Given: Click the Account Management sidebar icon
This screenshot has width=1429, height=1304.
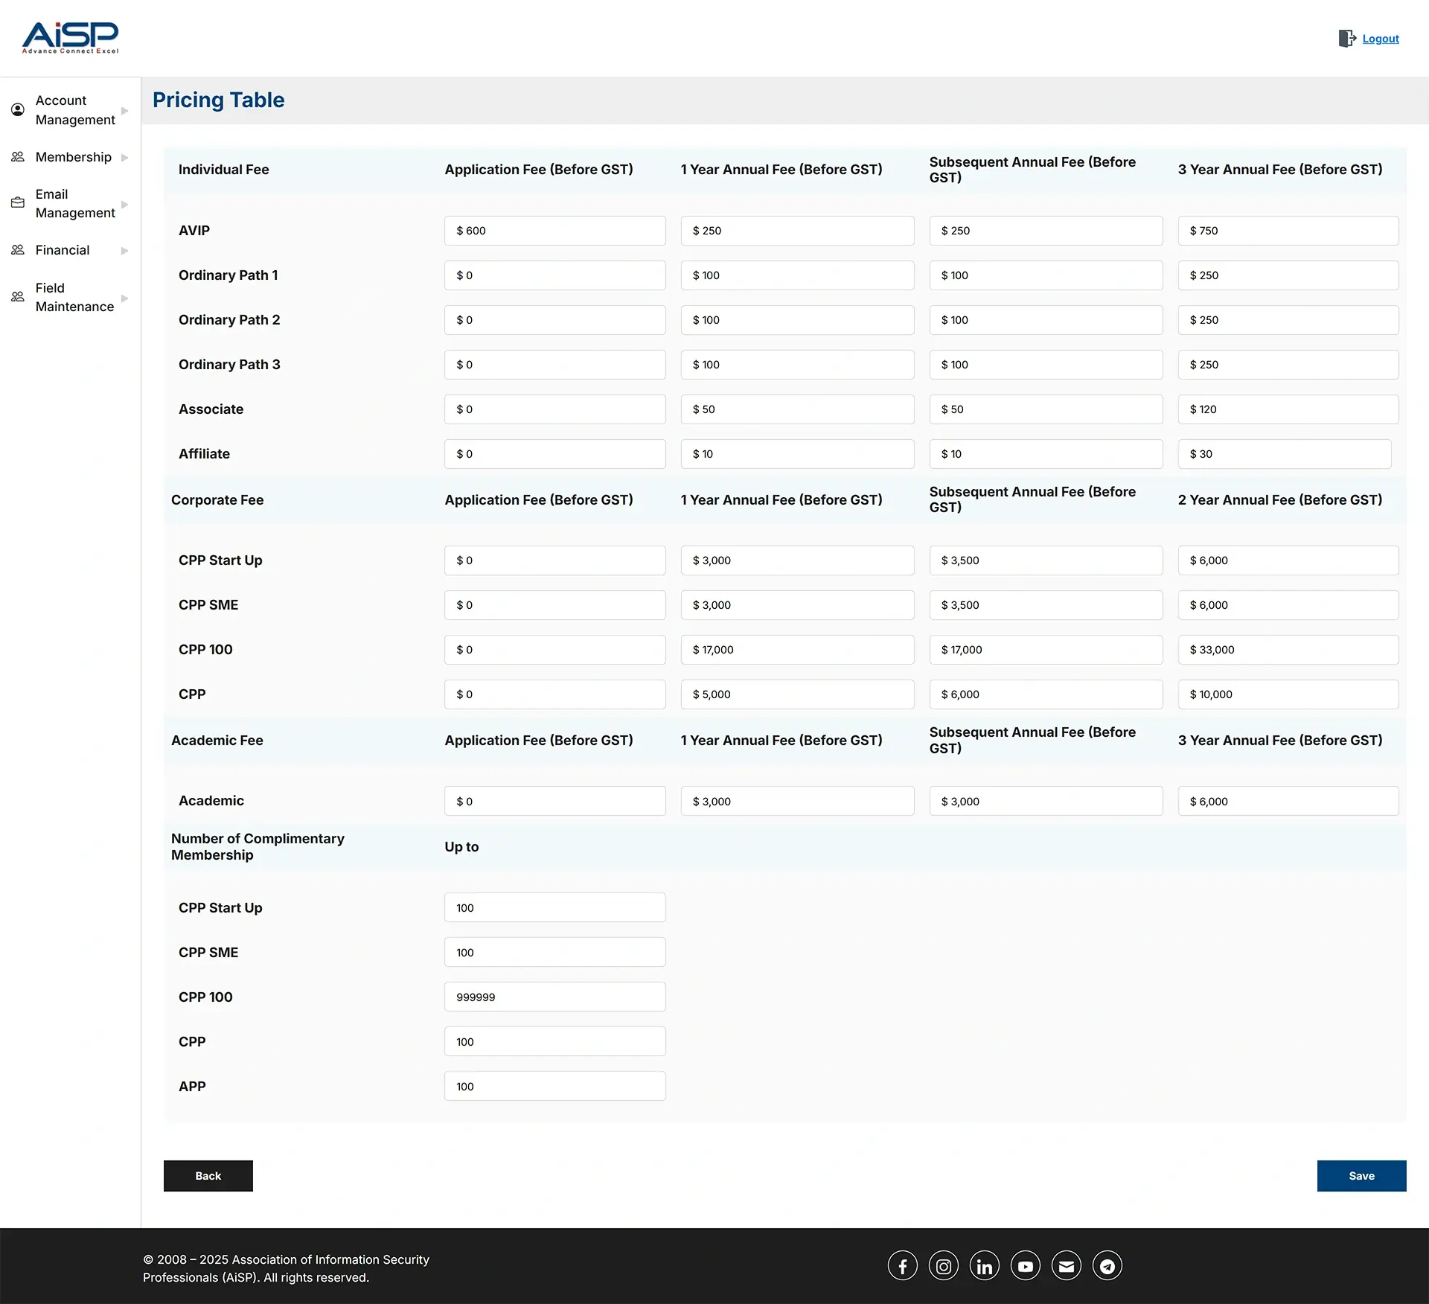Looking at the screenshot, I should tap(19, 109).
